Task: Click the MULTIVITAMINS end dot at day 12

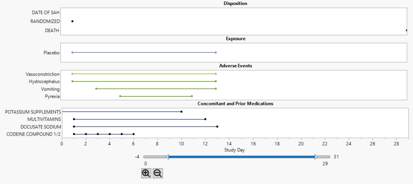Action: pyautogui.click(x=205, y=119)
